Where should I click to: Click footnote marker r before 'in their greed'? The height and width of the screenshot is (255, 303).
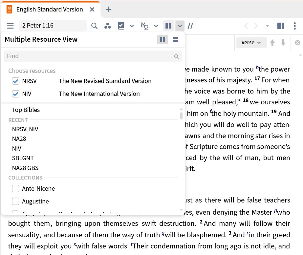pos(248,233)
